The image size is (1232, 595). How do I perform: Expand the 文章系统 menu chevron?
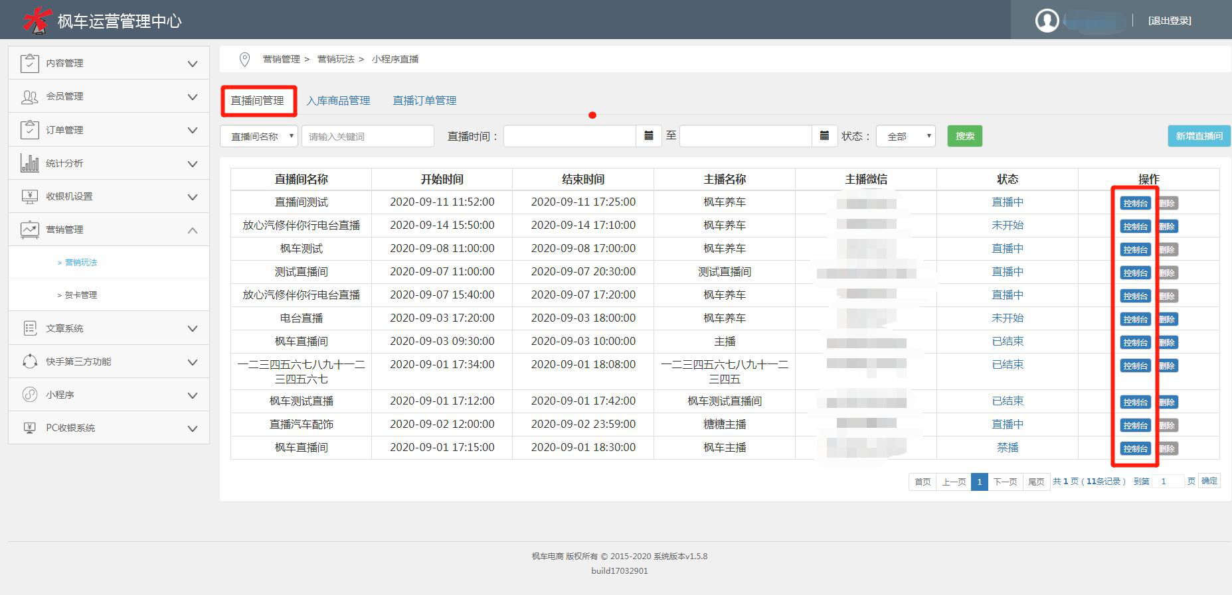pos(193,328)
